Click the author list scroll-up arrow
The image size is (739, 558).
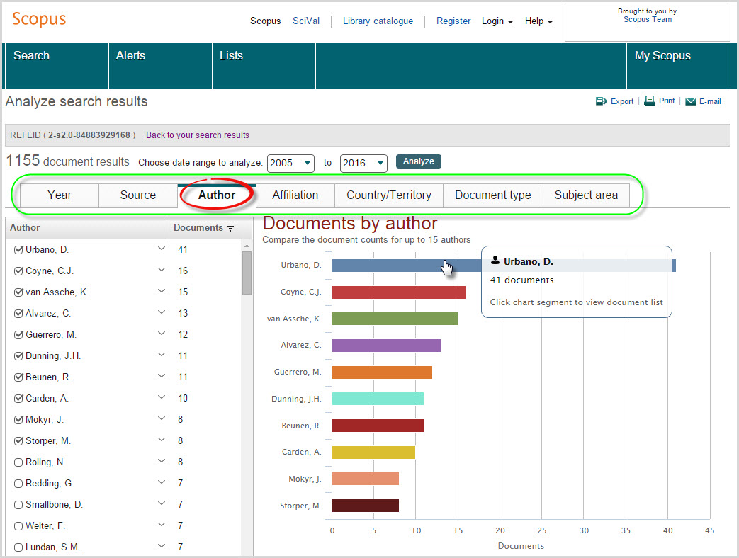(247, 246)
